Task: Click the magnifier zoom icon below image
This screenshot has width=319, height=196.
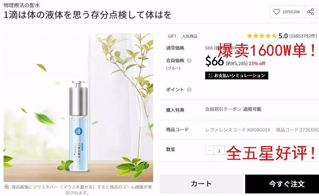Action: [7, 187]
